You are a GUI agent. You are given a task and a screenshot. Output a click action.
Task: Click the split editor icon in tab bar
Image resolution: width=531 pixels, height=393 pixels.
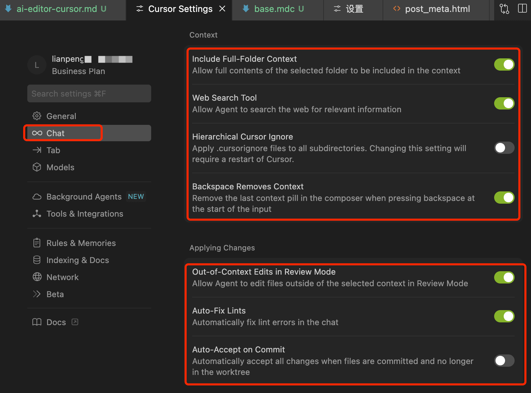pos(522,9)
